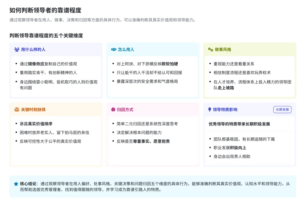The height and width of the screenshot is (200, 306).
Task: Click the card heading 关键时刻抉择
Action: pos(33,109)
